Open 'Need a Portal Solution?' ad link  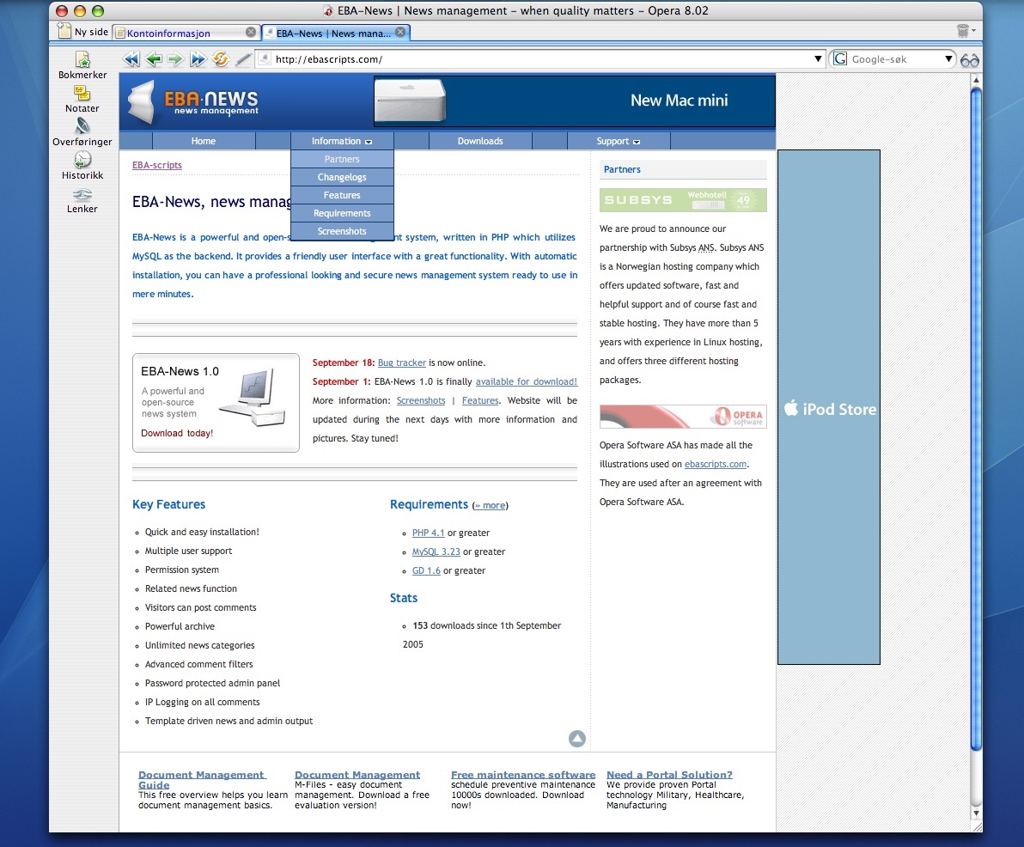pos(669,775)
